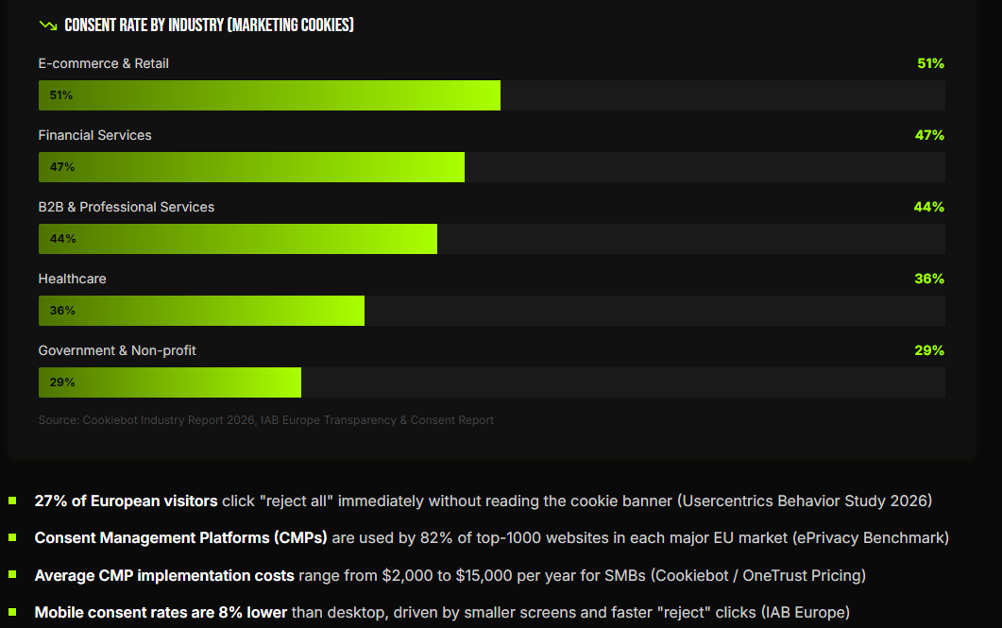Select the Healthcare label
This screenshot has height=628, width=1002.
tap(72, 279)
